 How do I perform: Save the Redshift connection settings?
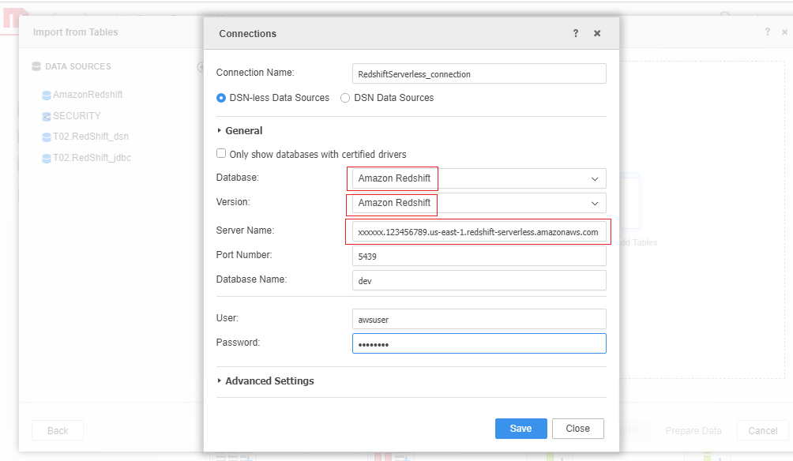[521, 428]
